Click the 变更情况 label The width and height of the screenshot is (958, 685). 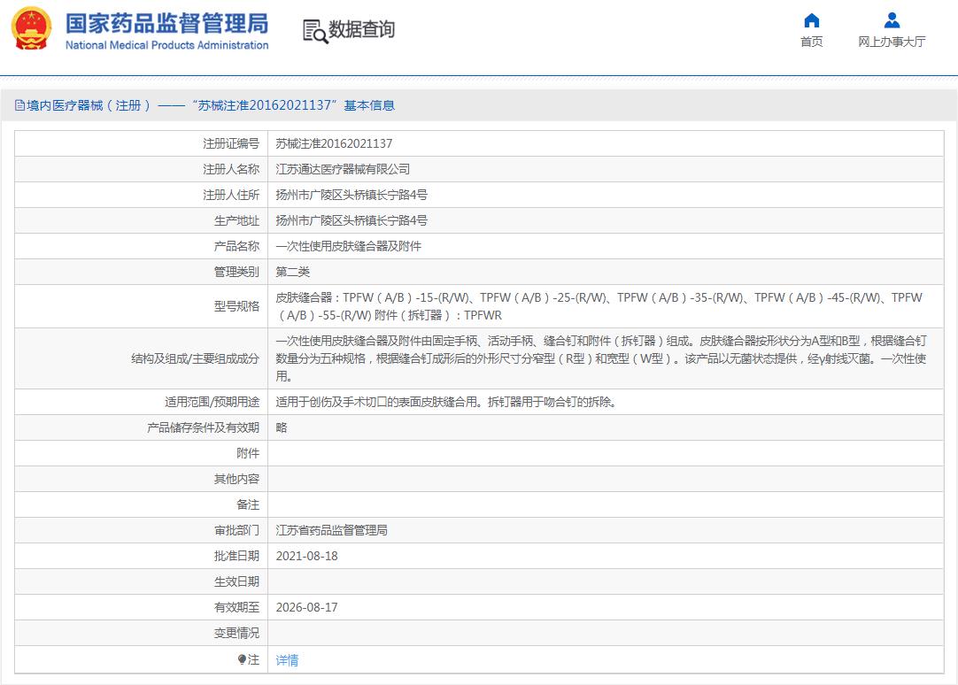coord(236,633)
